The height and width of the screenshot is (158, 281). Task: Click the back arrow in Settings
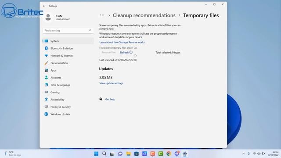(44, 6)
